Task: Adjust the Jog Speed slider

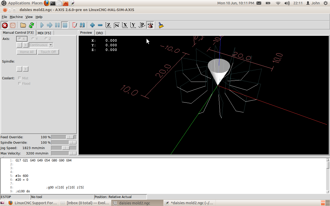Action: [x=64, y=148]
